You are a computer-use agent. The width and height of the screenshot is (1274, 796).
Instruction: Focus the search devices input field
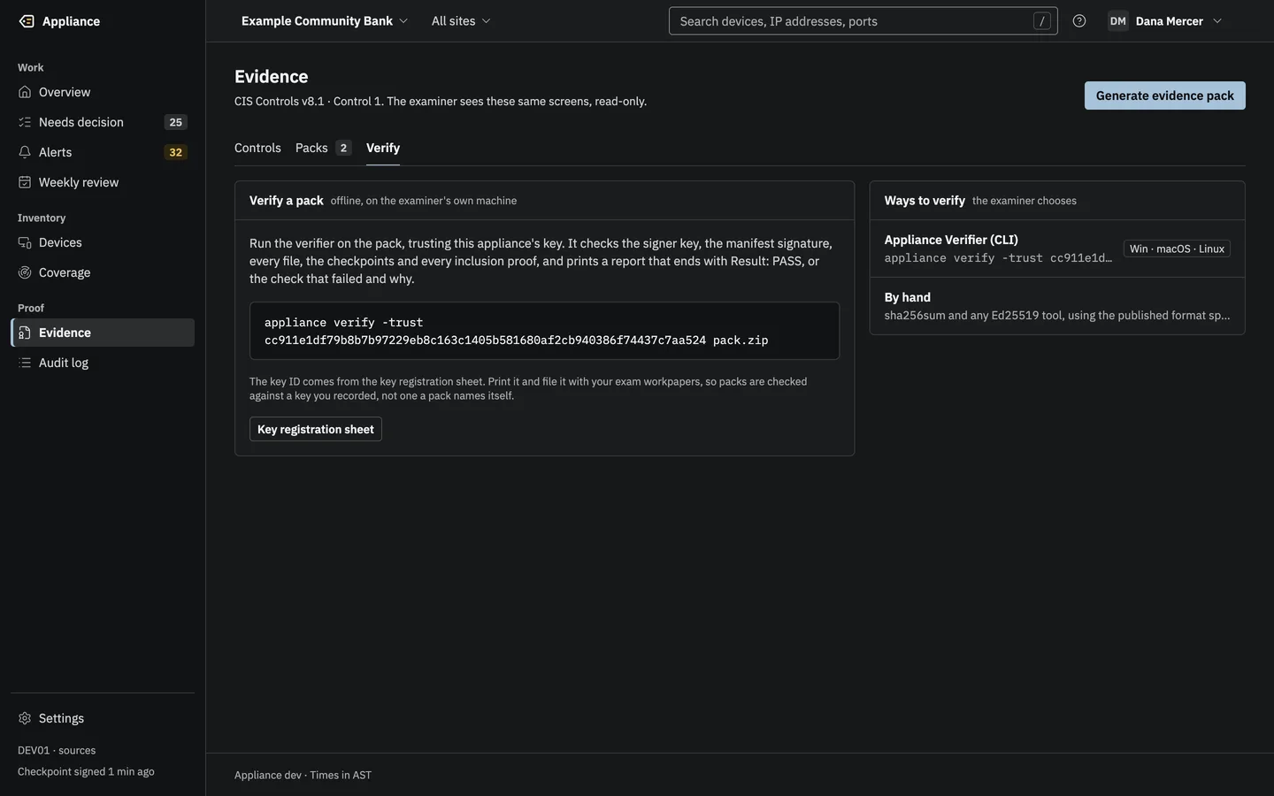(863, 21)
